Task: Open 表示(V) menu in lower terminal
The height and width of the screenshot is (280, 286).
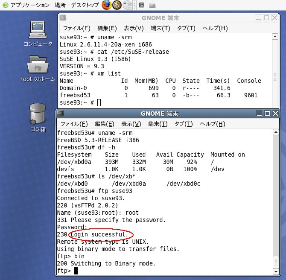Action: (x=131, y=124)
